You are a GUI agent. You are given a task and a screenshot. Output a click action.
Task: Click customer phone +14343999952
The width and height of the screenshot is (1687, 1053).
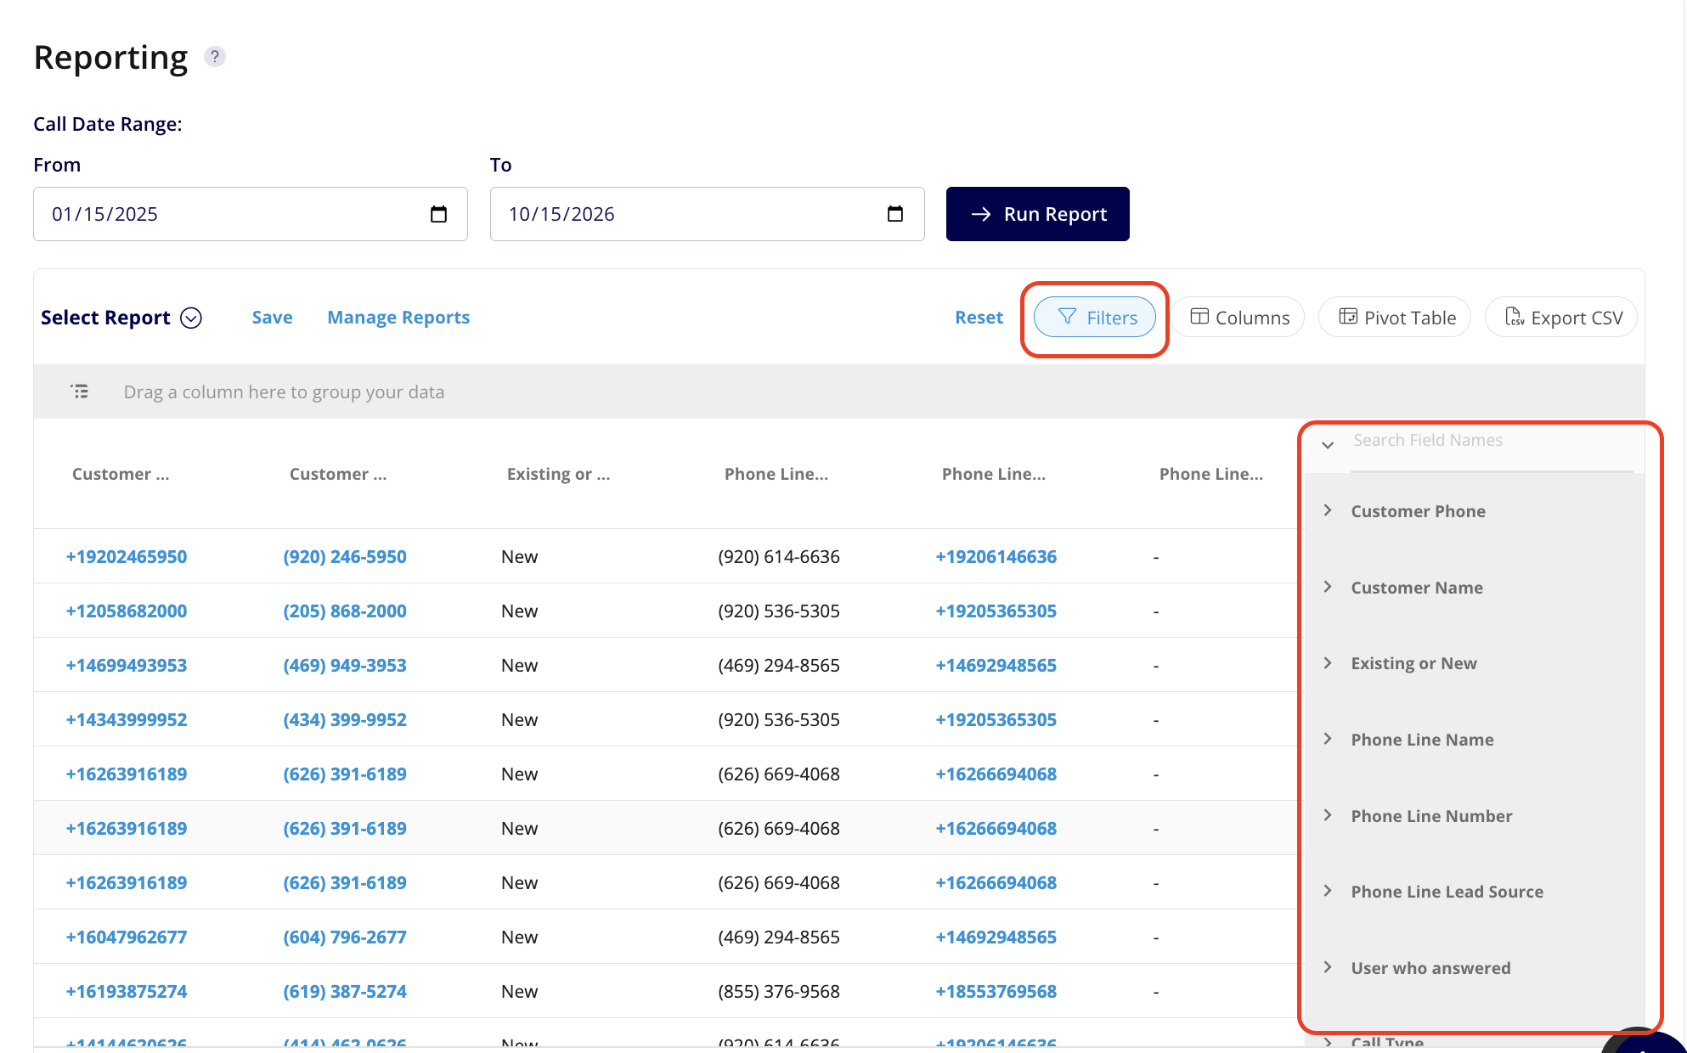pyautogui.click(x=127, y=720)
